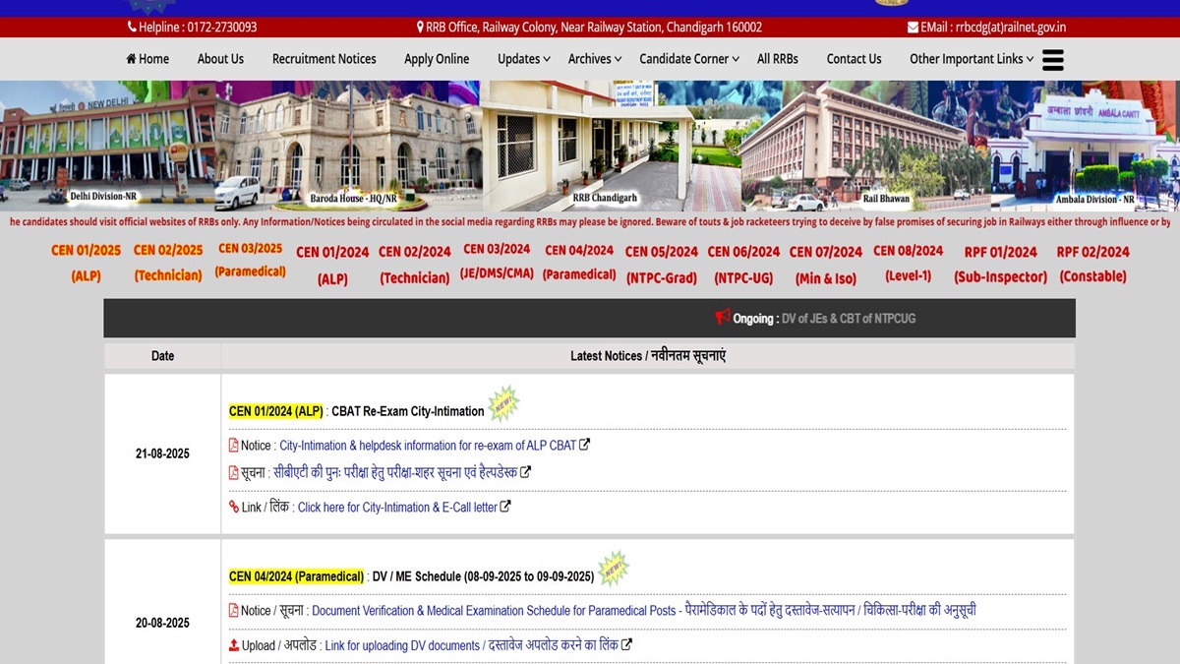
Task: Open the Candidate Corner dropdown
Action: click(688, 59)
